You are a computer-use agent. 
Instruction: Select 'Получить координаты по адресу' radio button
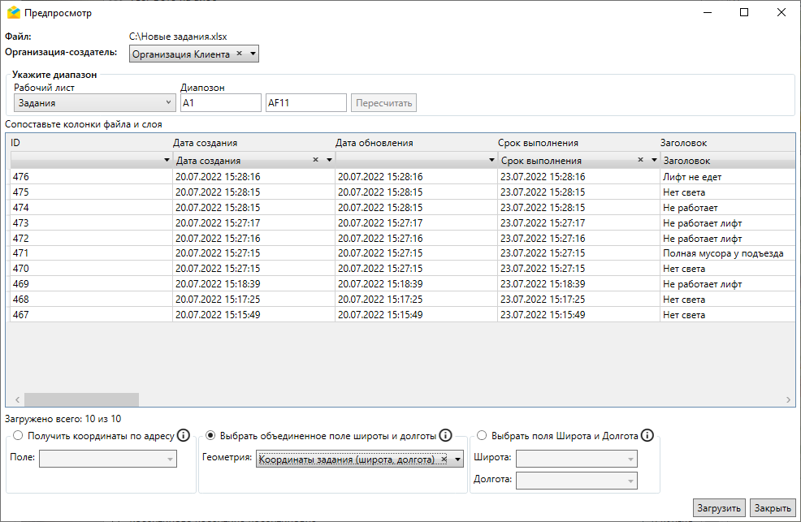tap(18, 435)
